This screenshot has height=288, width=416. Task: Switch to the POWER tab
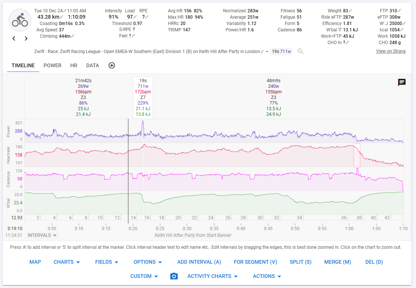click(53, 65)
